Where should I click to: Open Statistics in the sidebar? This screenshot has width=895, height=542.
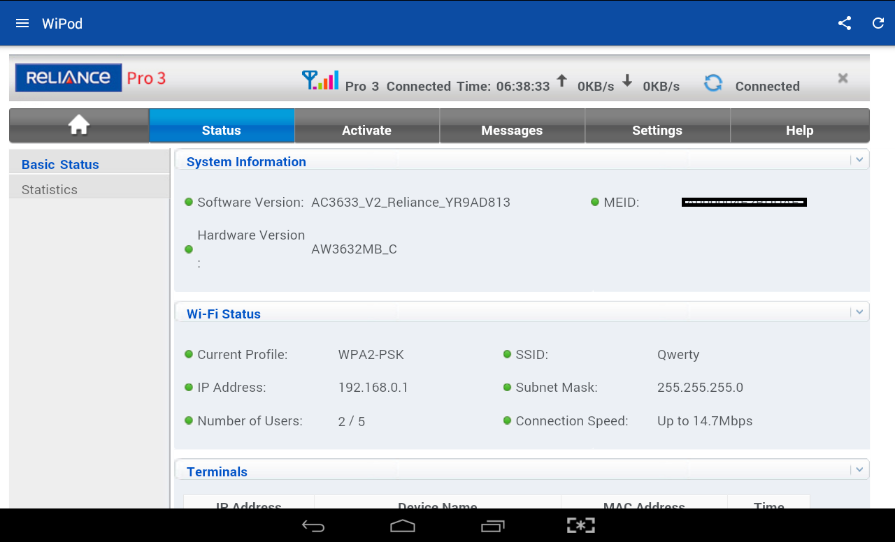coord(89,186)
